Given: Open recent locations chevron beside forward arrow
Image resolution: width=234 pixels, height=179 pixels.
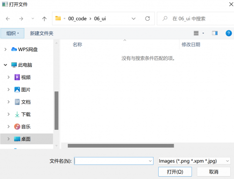Looking at the screenshot, I should click(x=33, y=19).
